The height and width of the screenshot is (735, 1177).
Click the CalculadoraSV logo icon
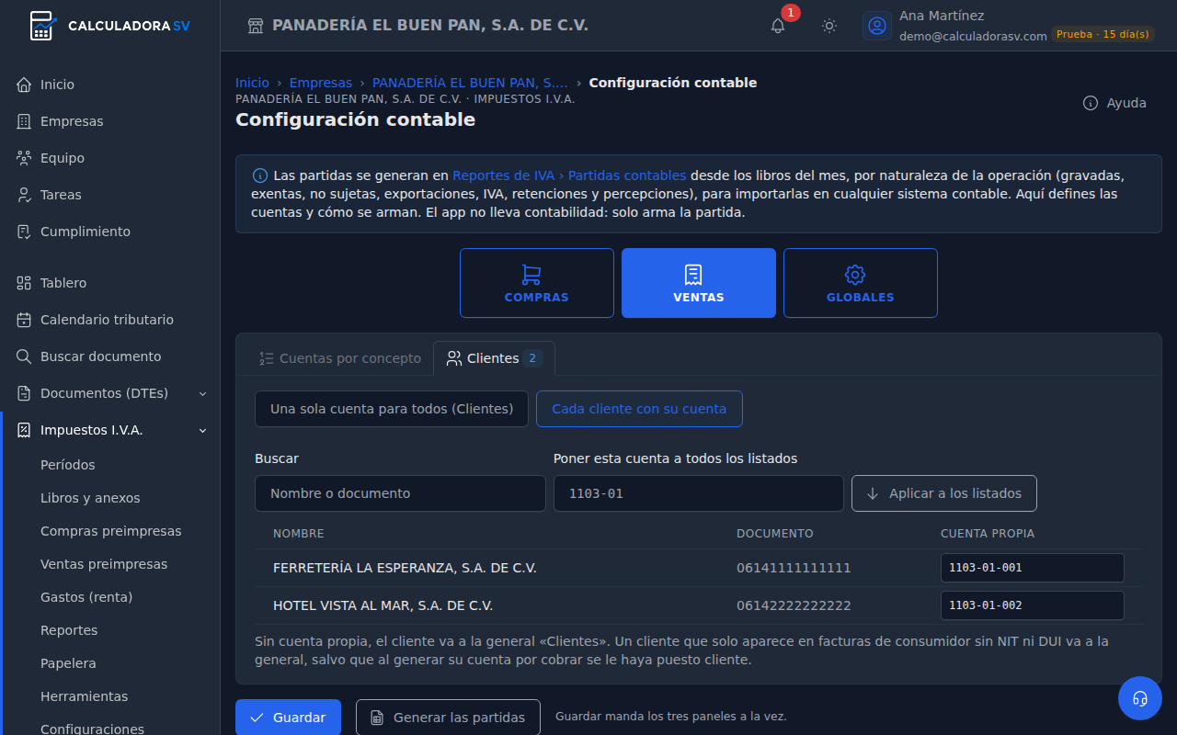coord(42,26)
